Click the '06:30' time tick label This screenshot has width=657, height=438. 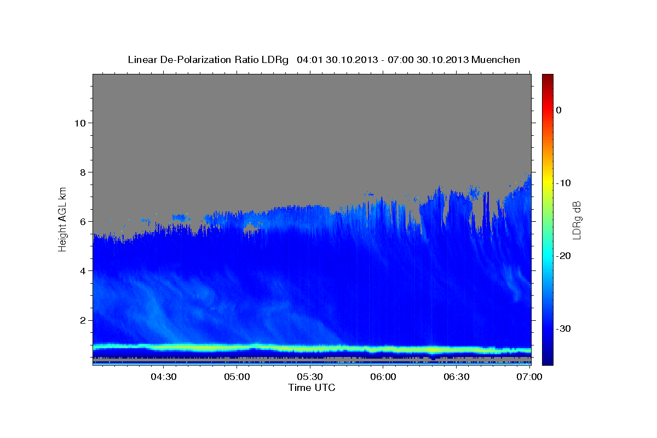[457, 377]
